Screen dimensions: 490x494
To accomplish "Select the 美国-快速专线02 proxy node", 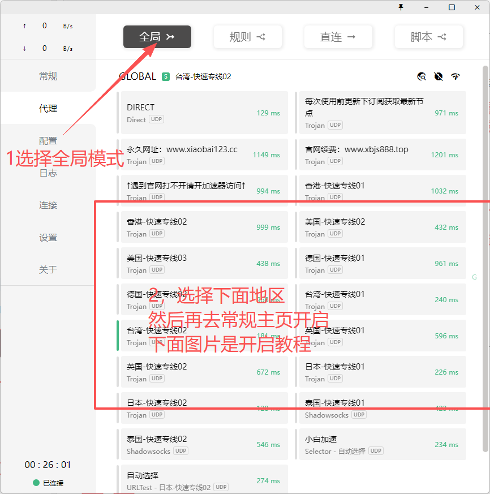I will click(381, 227).
